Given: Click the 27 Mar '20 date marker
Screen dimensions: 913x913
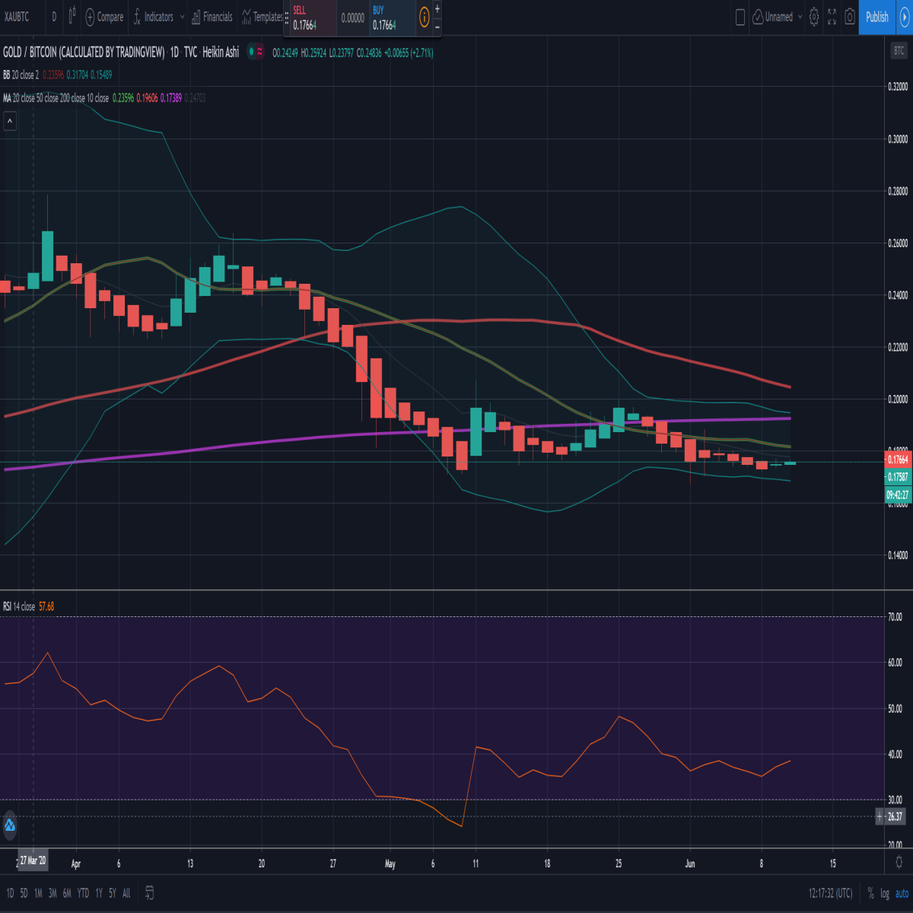Looking at the screenshot, I should pos(33,861).
